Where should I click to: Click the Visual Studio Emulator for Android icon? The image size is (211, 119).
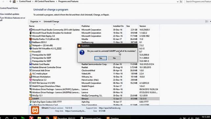(31, 33)
